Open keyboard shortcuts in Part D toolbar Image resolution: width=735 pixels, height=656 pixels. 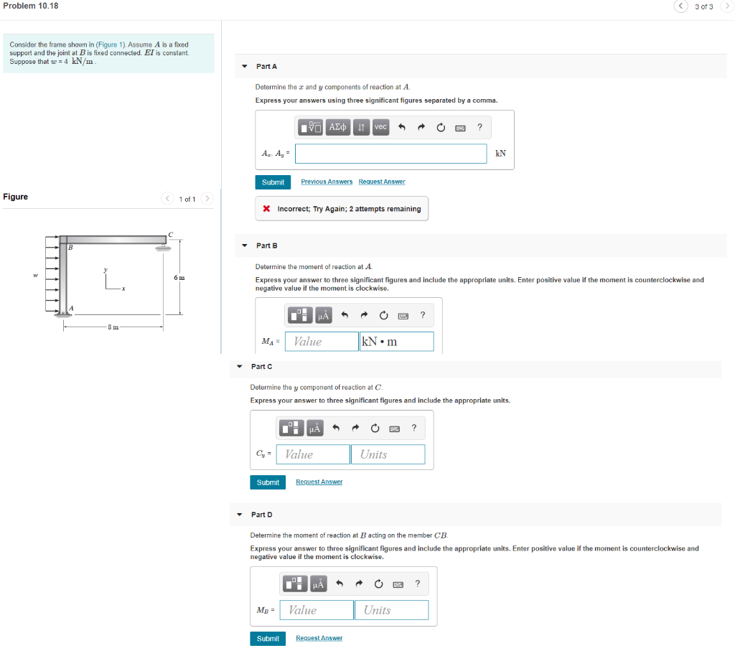(x=398, y=585)
